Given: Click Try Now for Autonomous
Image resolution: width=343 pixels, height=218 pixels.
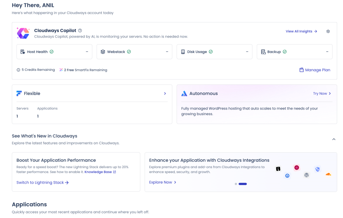Looking at the screenshot, I should 322,93.
